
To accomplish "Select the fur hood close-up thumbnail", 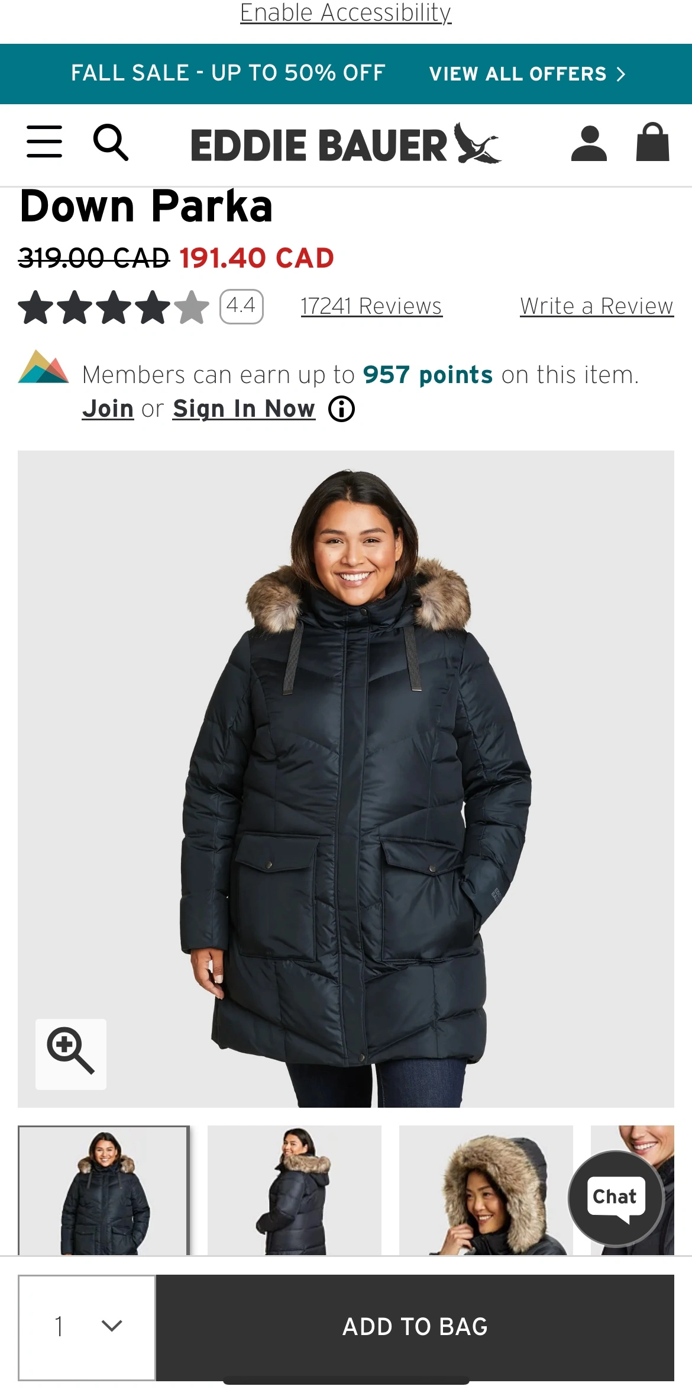I will [x=486, y=1190].
